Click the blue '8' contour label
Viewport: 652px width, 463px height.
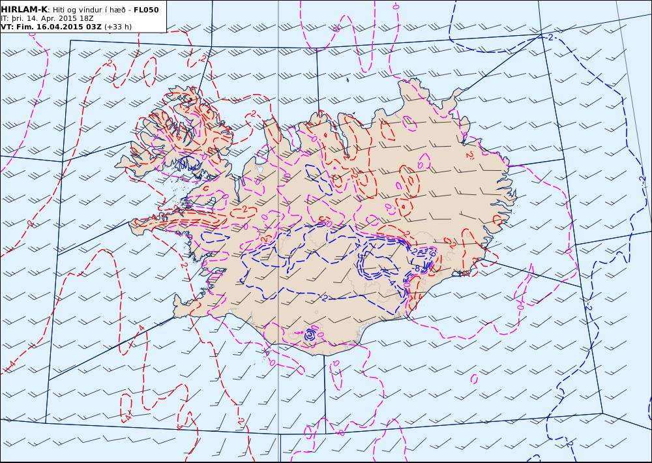coord(417,269)
